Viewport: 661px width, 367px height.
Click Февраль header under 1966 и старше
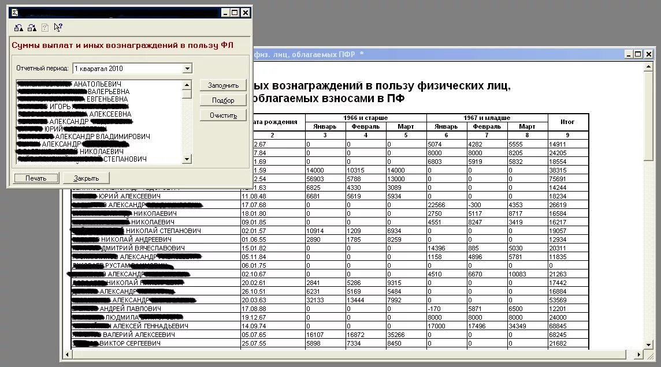click(x=366, y=127)
